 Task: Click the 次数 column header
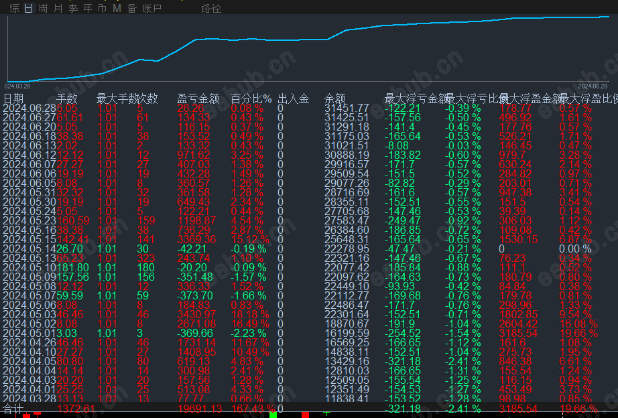pyautogui.click(x=147, y=98)
